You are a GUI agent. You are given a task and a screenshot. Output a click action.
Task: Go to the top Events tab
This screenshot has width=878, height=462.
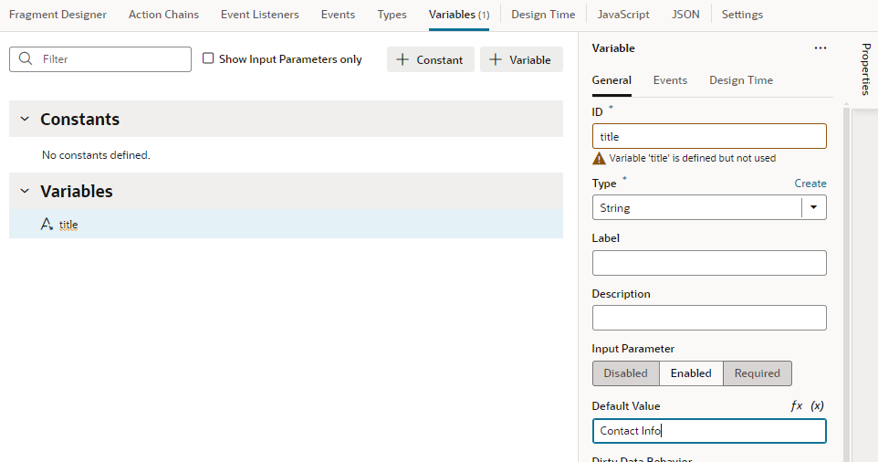(x=338, y=15)
